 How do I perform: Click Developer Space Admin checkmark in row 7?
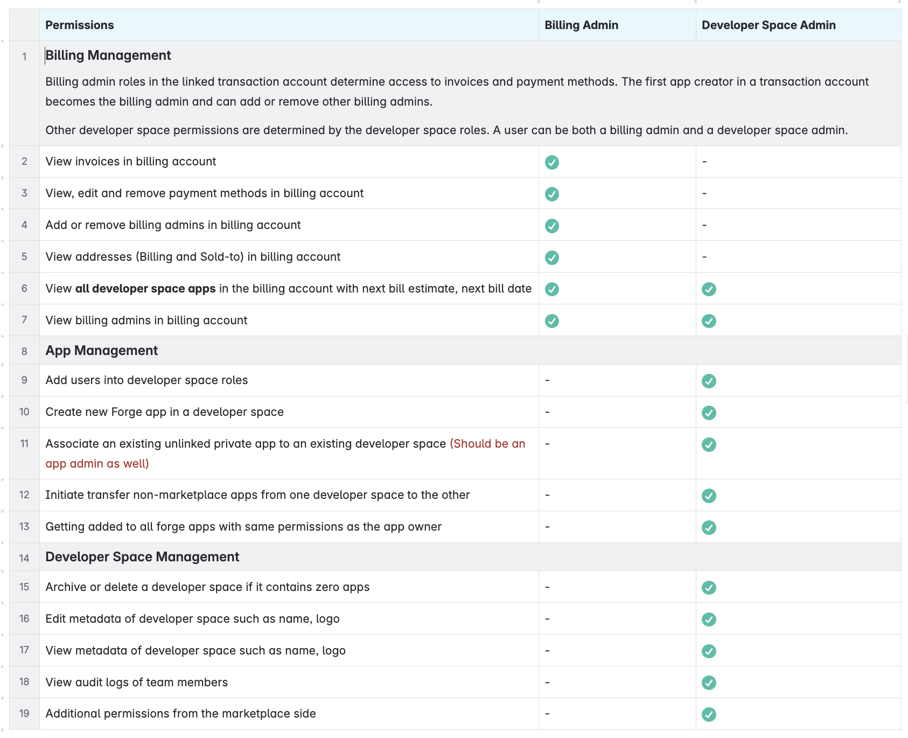[x=709, y=321]
